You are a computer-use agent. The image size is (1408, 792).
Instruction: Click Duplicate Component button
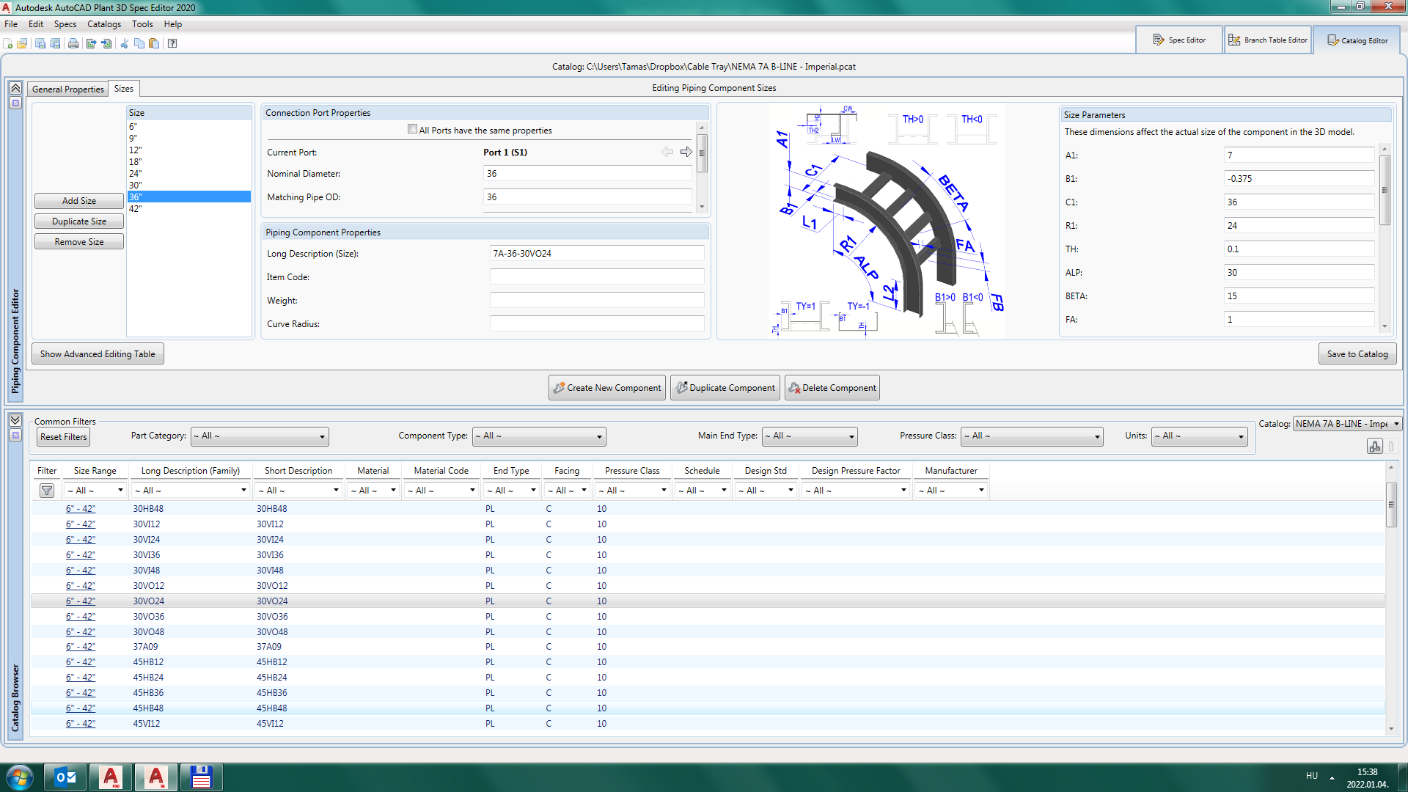[725, 388]
